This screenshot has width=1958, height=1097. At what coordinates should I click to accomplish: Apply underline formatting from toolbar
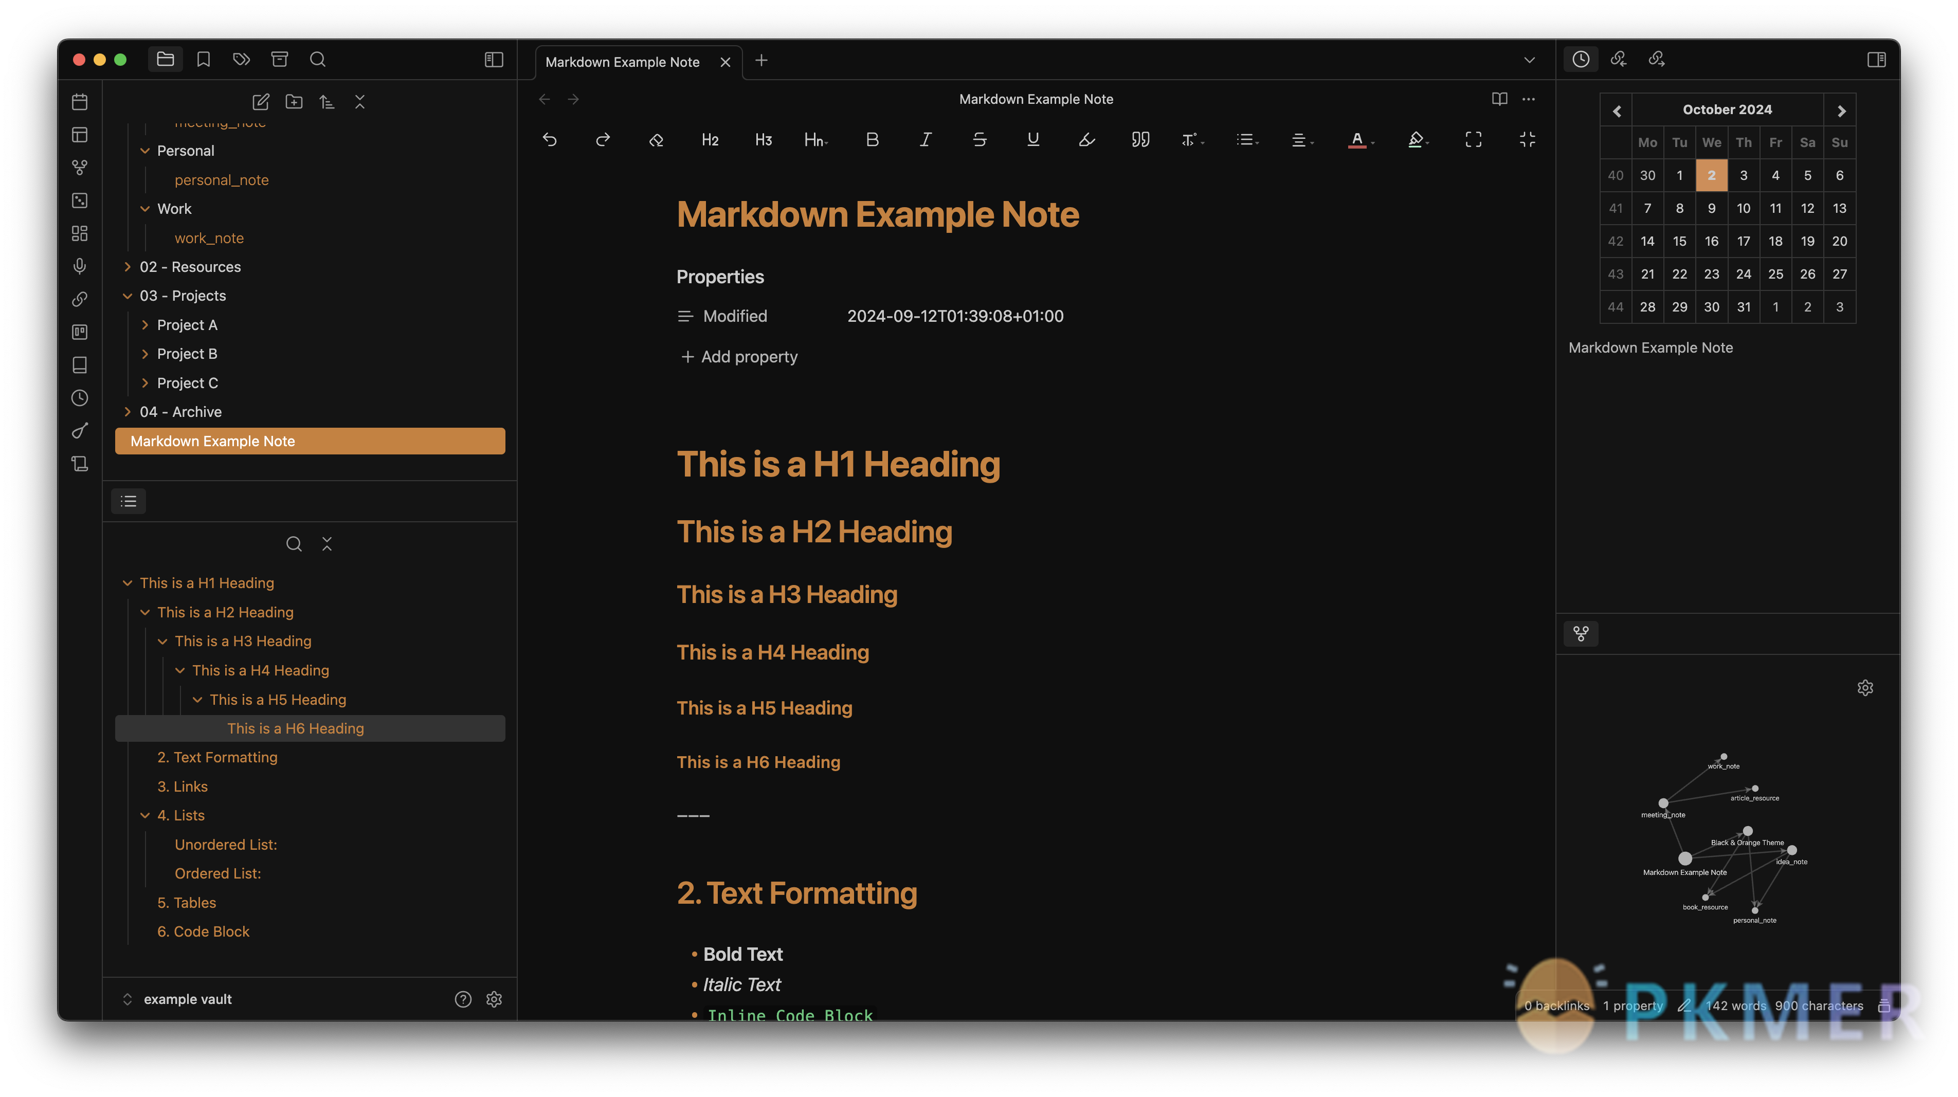pos(1033,140)
